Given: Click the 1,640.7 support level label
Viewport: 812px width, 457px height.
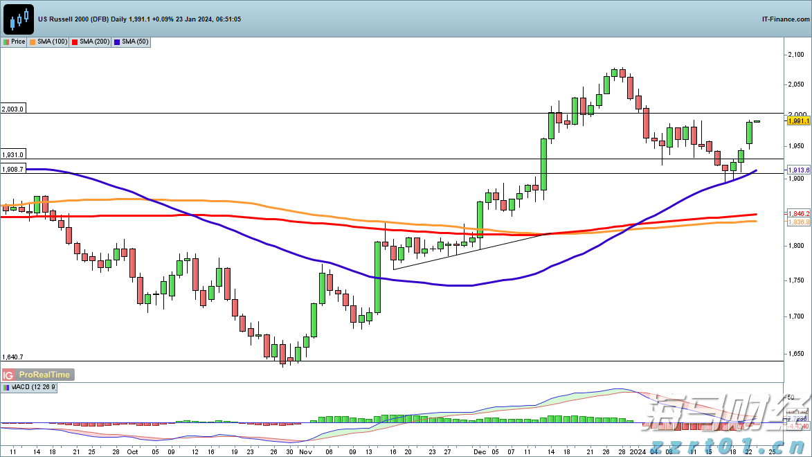Looking at the screenshot, I should [x=13, y=357].
